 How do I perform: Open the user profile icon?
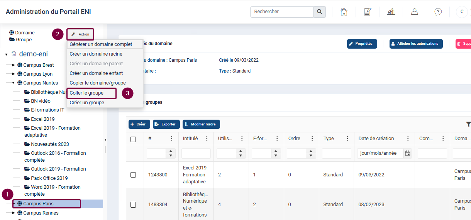415,12
